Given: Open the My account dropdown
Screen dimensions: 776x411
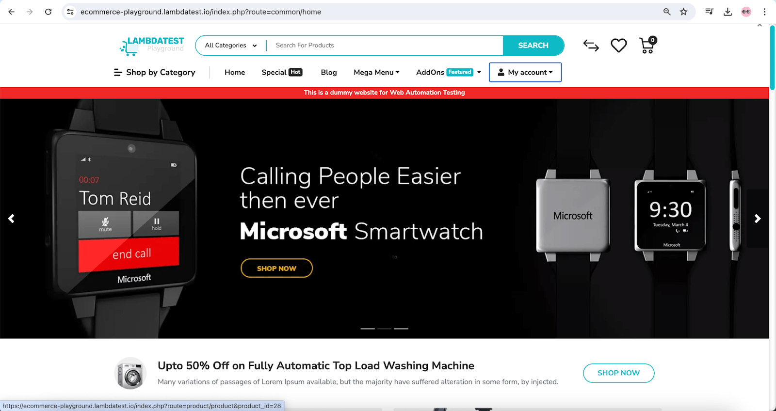Looking at the screenshot, I should click(525, 72).
